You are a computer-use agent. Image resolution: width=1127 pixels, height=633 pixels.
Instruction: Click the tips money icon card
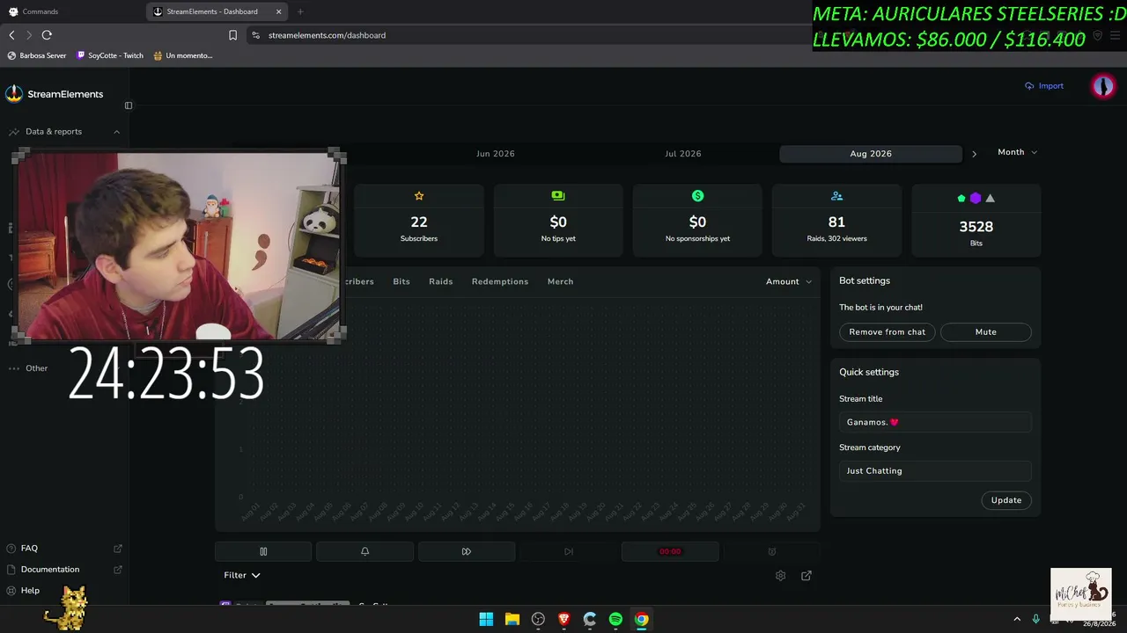(558, 220)
